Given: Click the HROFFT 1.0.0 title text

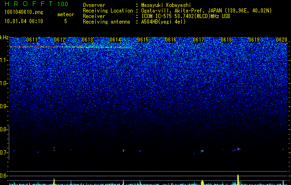Looking at the screenshot, I should (x=37, y=4).
